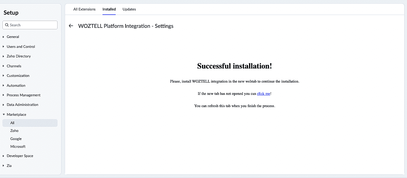
Task: Expand the Developer Space arrow
Action: (x=4, y=156)
